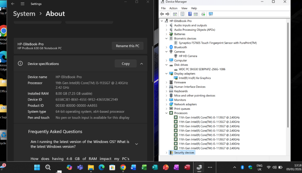Click the Windows Start button
The height and width of the screenshot is (173, 302).
(x=37, y=167)
